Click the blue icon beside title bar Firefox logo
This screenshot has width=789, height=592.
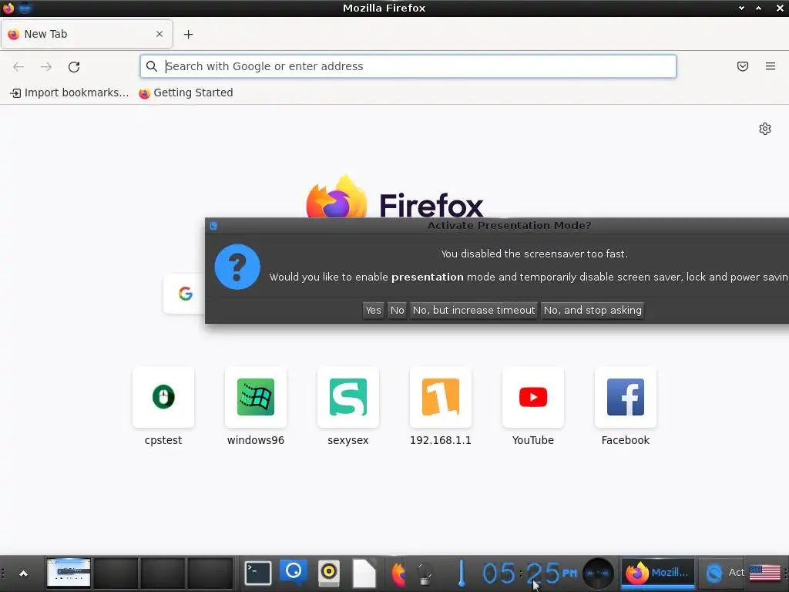[x=24, y=8]
